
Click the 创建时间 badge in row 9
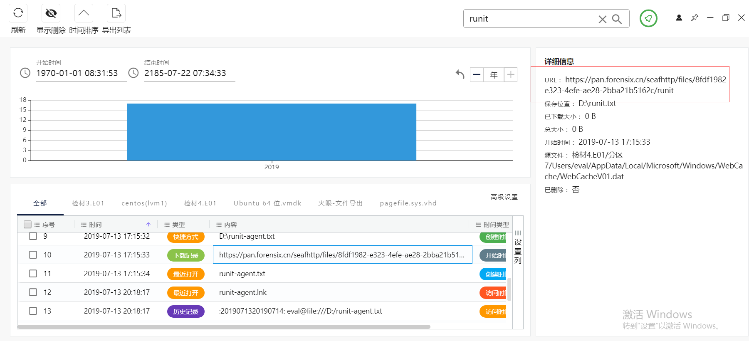[493, 237]
